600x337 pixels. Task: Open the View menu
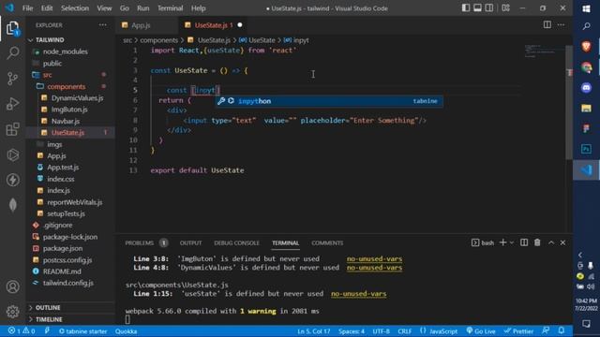pos(104,8)
